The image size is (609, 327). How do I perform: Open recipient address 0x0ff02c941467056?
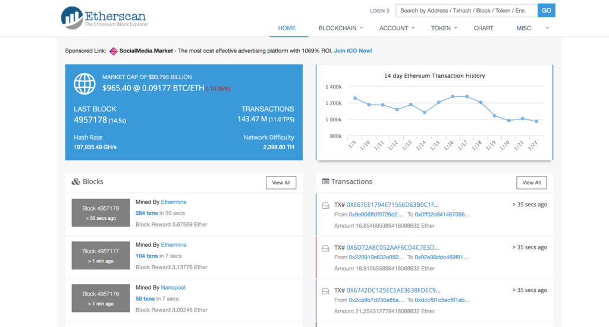(x=442, y=215)
